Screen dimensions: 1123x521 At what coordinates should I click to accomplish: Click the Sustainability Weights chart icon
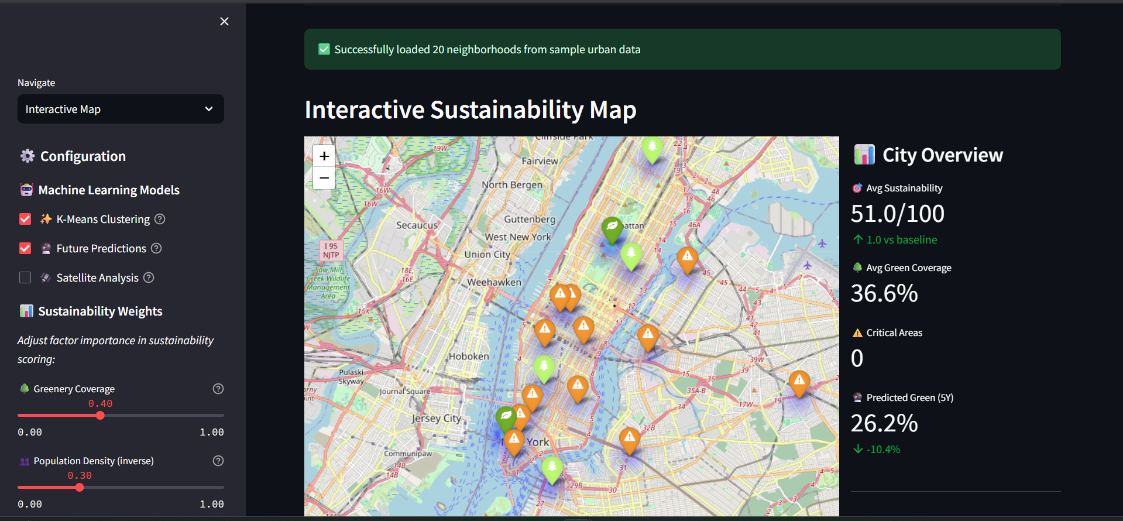[26, 311]
